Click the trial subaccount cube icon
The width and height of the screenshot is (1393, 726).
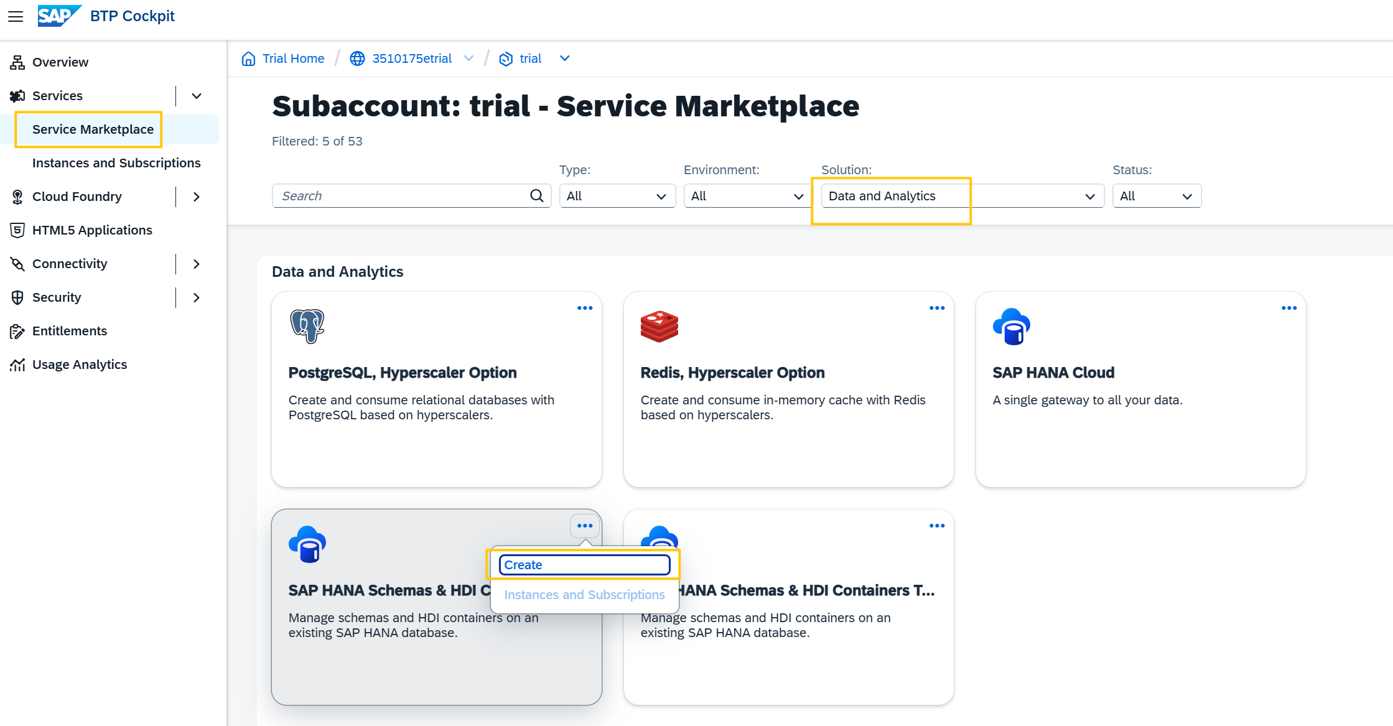(506, 58)
